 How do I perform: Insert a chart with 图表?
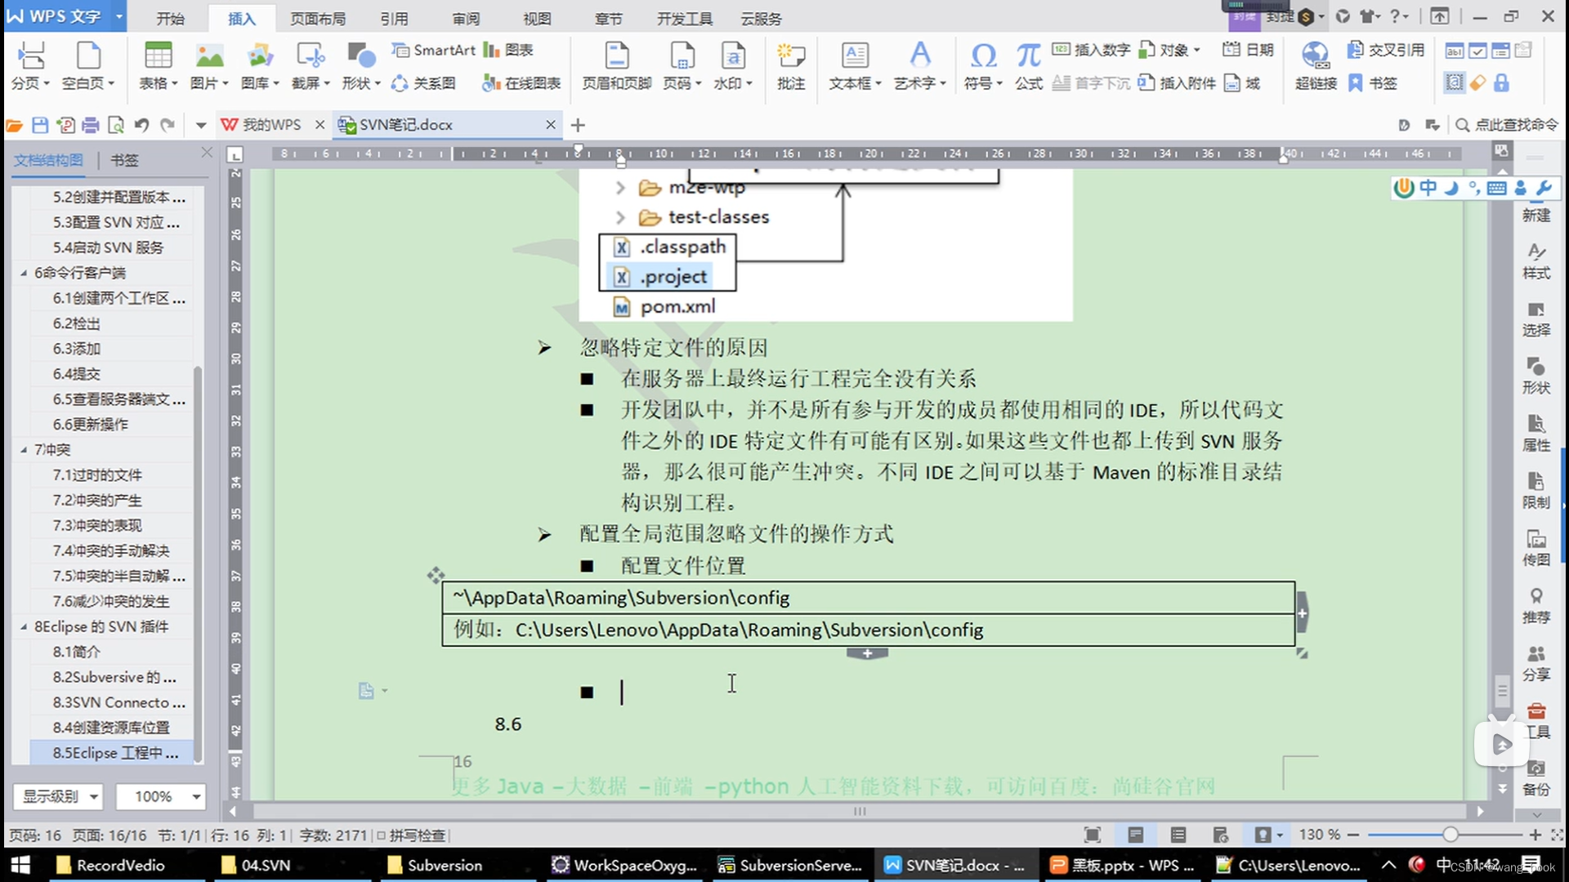(x=508, y=50)
